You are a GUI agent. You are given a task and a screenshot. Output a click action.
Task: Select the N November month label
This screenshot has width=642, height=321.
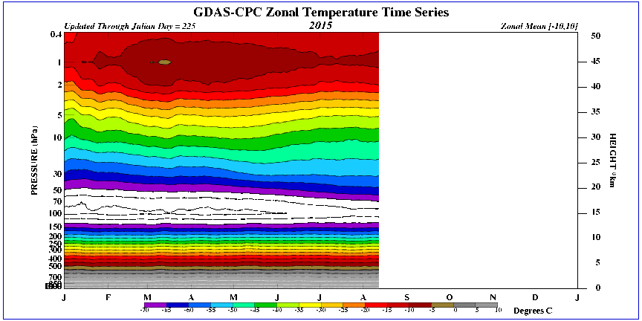point(493,297)
